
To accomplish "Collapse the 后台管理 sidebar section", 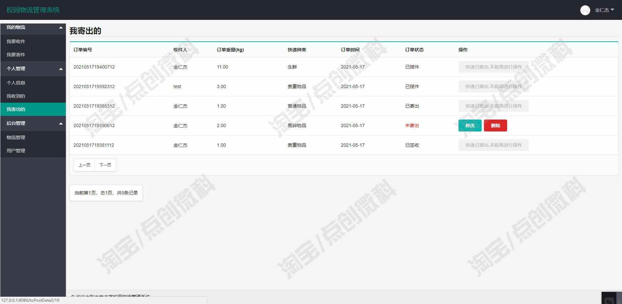I will pyautogui.click(x=33, y=123).
